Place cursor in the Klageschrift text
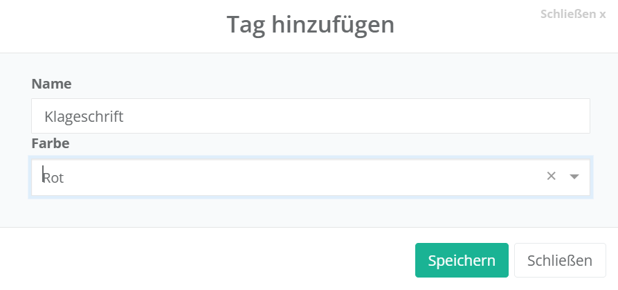The image size is (618, 290). tap(83, 116)
